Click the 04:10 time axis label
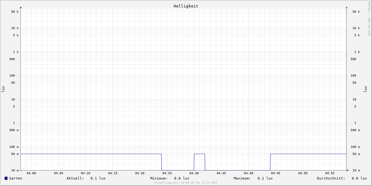This screenshot has width=372, height=186. pos(86,173)
